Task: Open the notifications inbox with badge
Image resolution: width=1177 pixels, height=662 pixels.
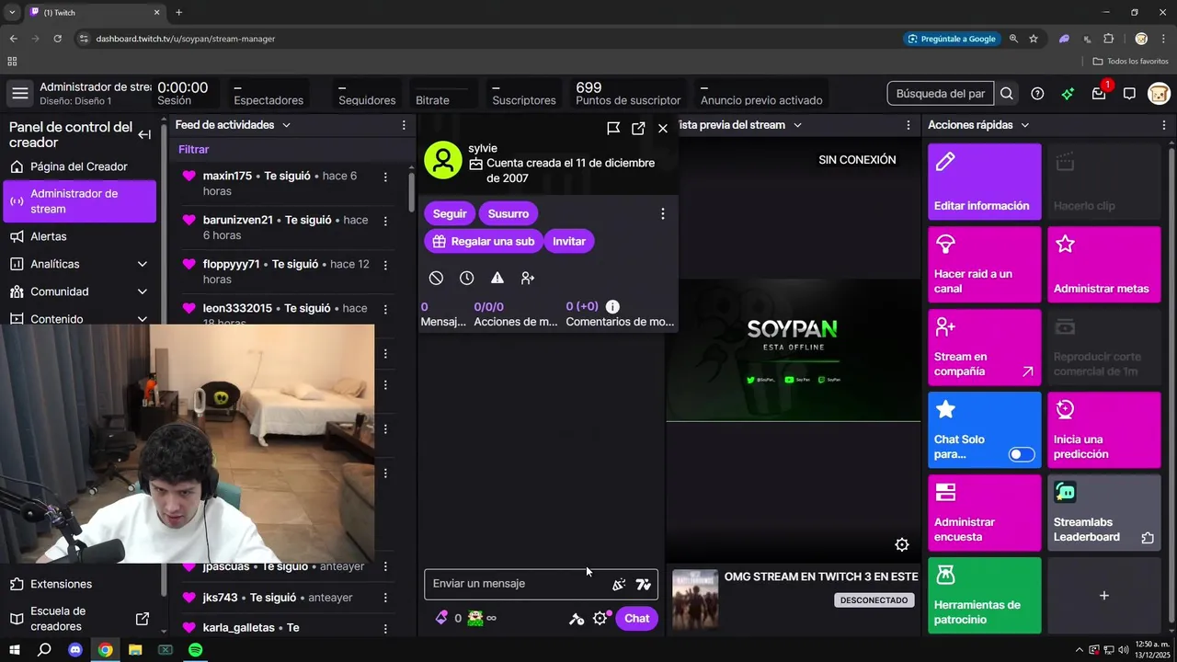Action: pyautogui.click(x=1099, y=93)
